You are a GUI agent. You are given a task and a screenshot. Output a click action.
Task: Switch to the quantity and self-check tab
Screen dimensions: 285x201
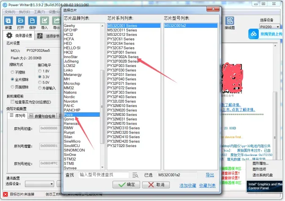[x=42, y=116]
